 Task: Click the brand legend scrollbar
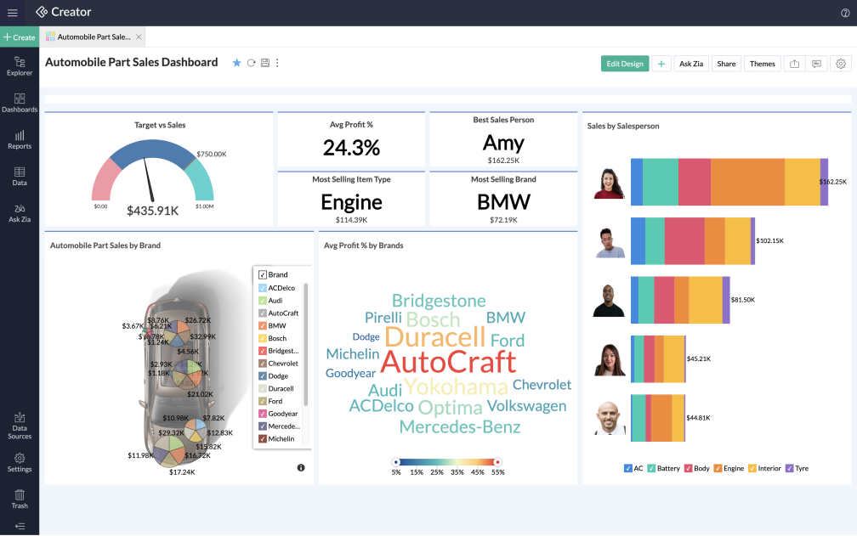click(x=305, y=344)
